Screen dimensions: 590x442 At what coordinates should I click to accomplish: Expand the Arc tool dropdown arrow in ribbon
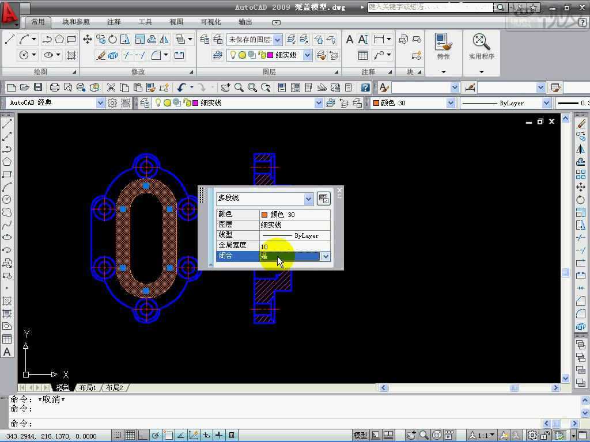click(x=34, y=39)
